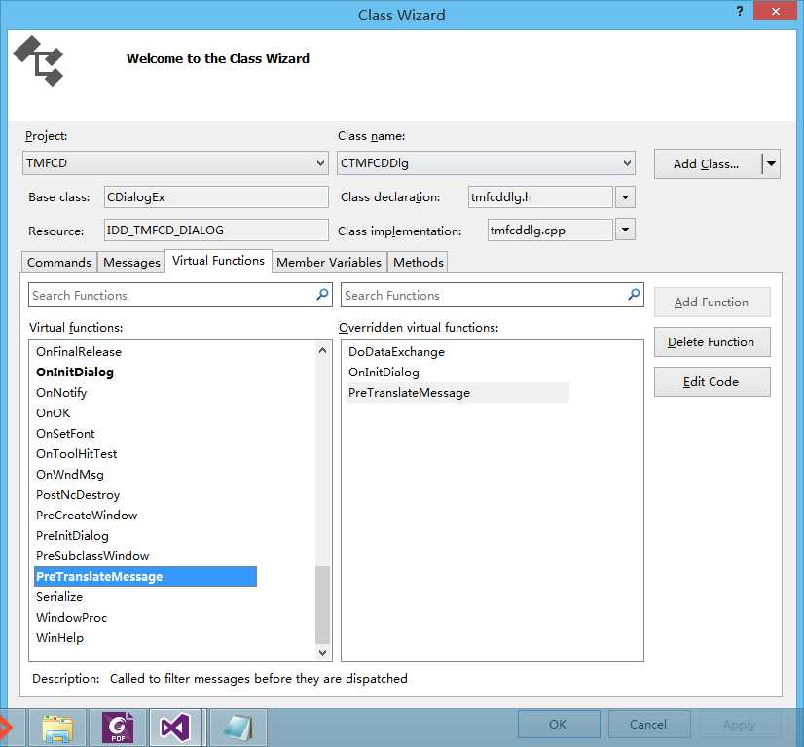Switch to the Messages tab
This screenshot has width=804, height=747.
point(131,263)
